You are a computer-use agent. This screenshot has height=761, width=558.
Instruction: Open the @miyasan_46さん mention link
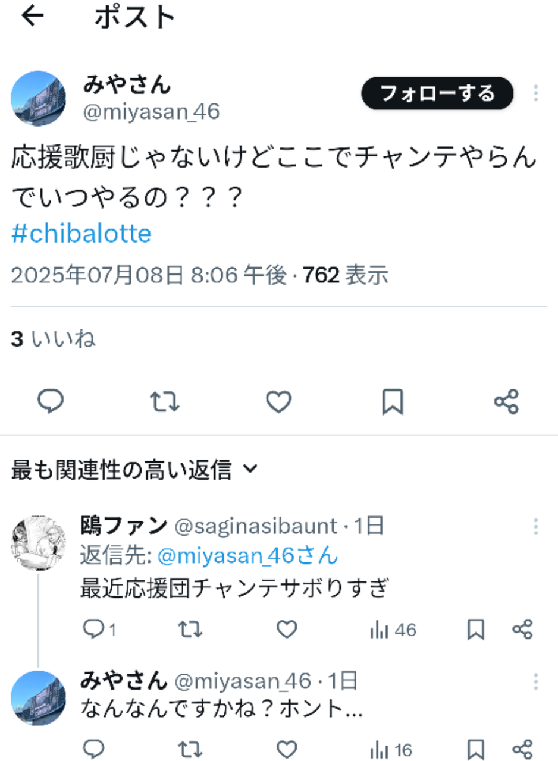[247, 556]
